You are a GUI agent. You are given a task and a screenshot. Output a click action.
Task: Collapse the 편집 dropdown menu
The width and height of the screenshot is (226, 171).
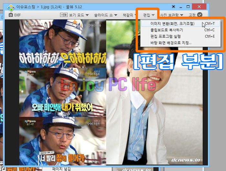pos(149,15)
